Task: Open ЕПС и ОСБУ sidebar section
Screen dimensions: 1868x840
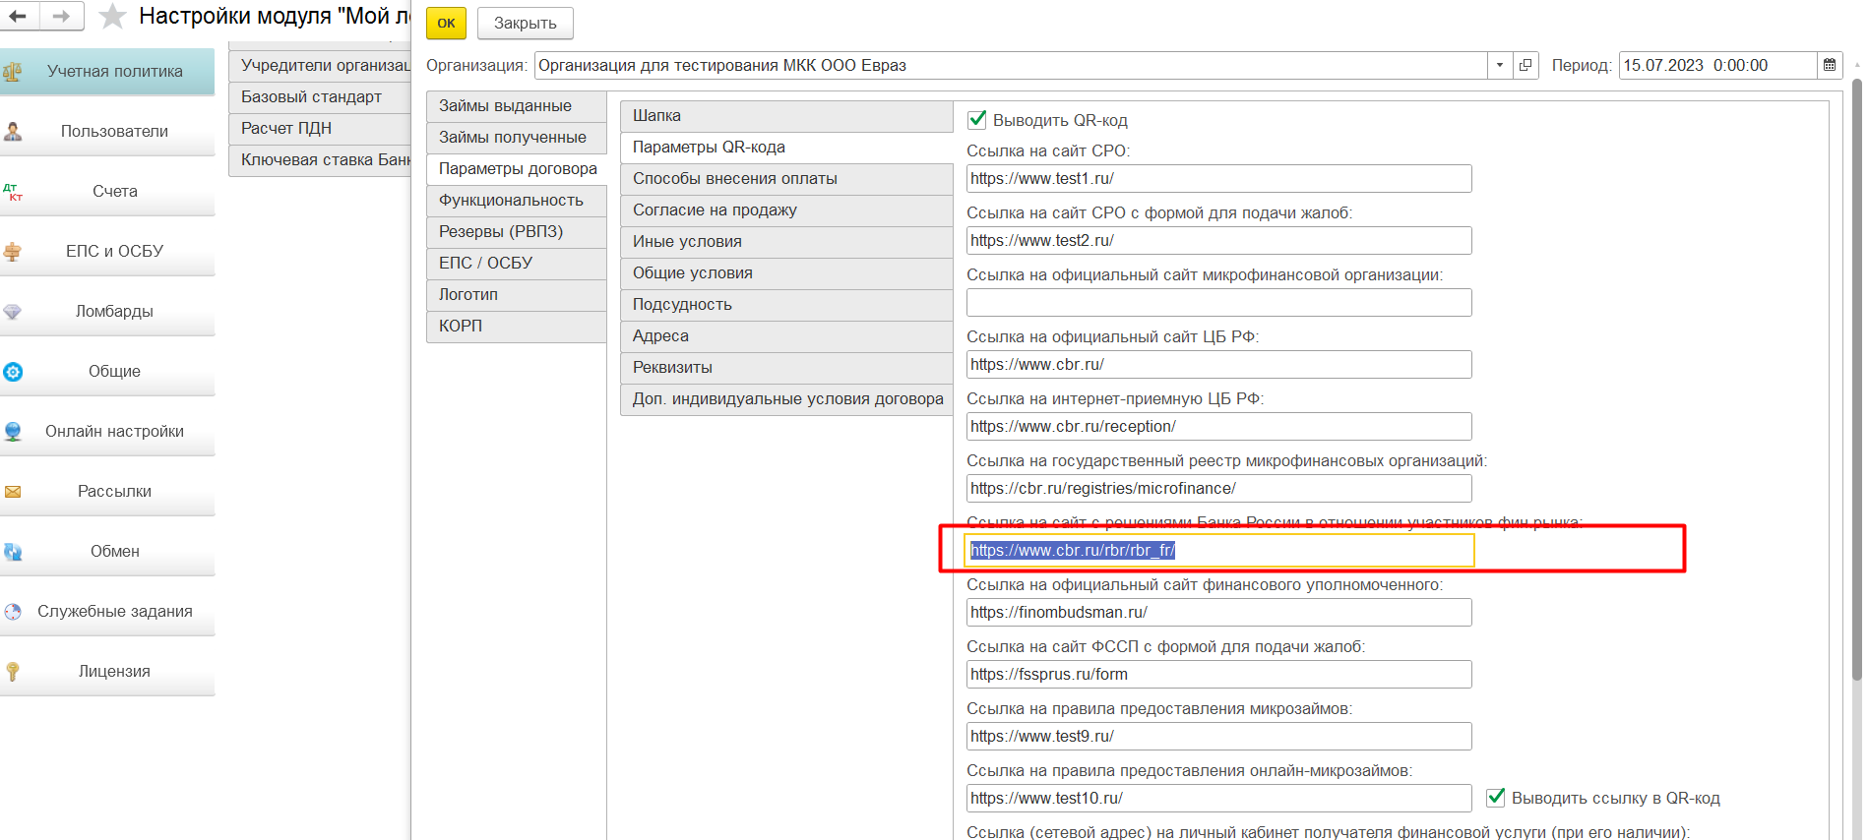Action: click(107, 252)
